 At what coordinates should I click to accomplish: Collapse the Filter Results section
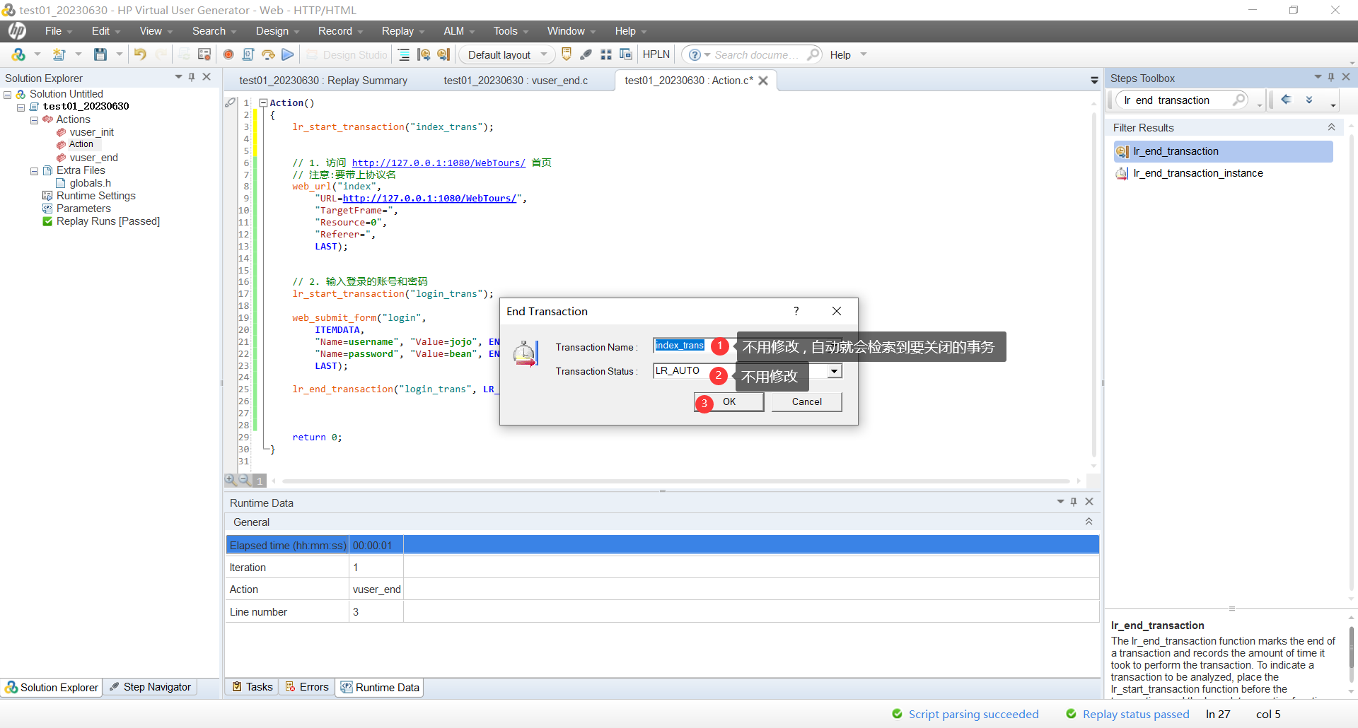(1331, 127)
